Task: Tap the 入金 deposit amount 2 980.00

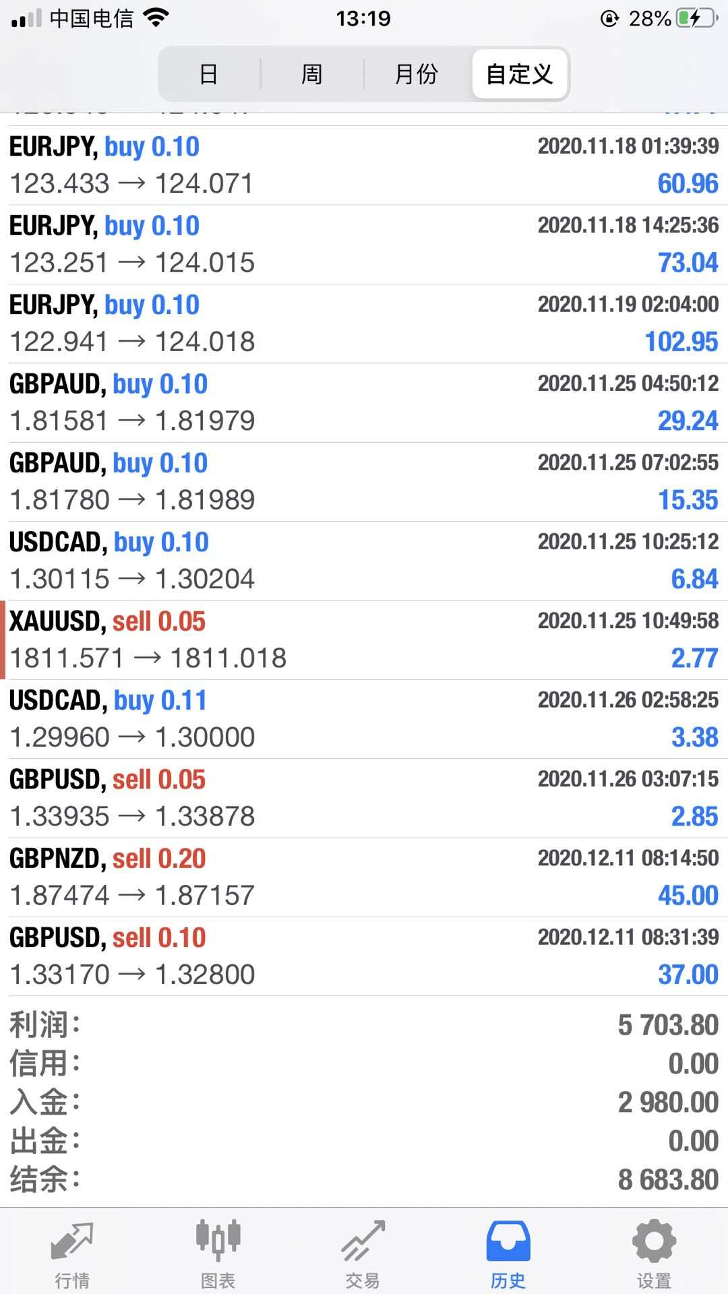Action: click(667, 1103)
